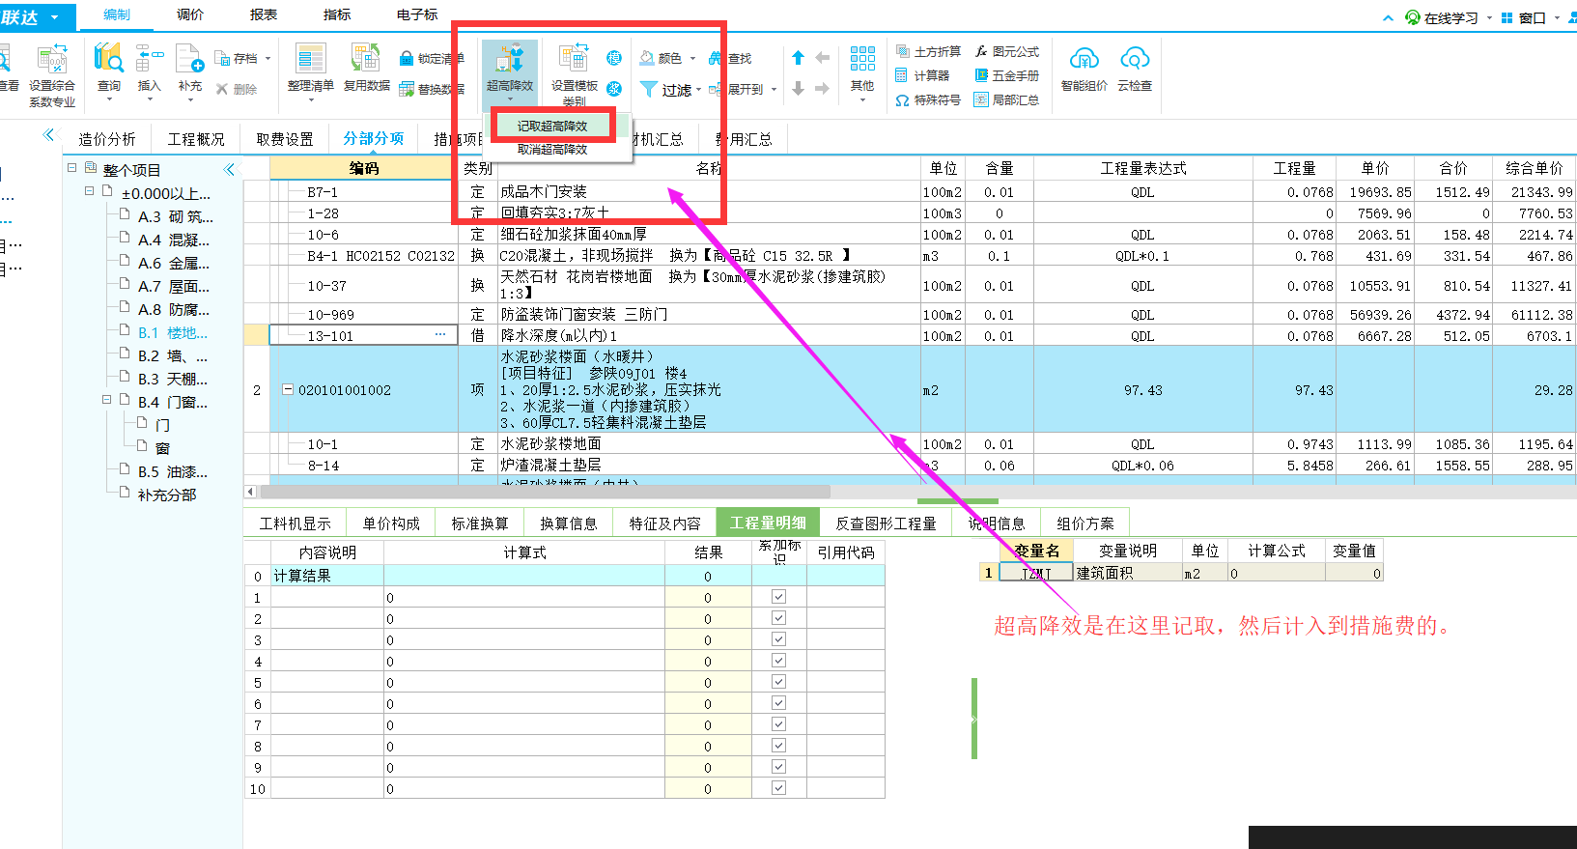Click the 查询 lookup icon
Screen dimensions: 1577x849
click(x=108, y=59)
